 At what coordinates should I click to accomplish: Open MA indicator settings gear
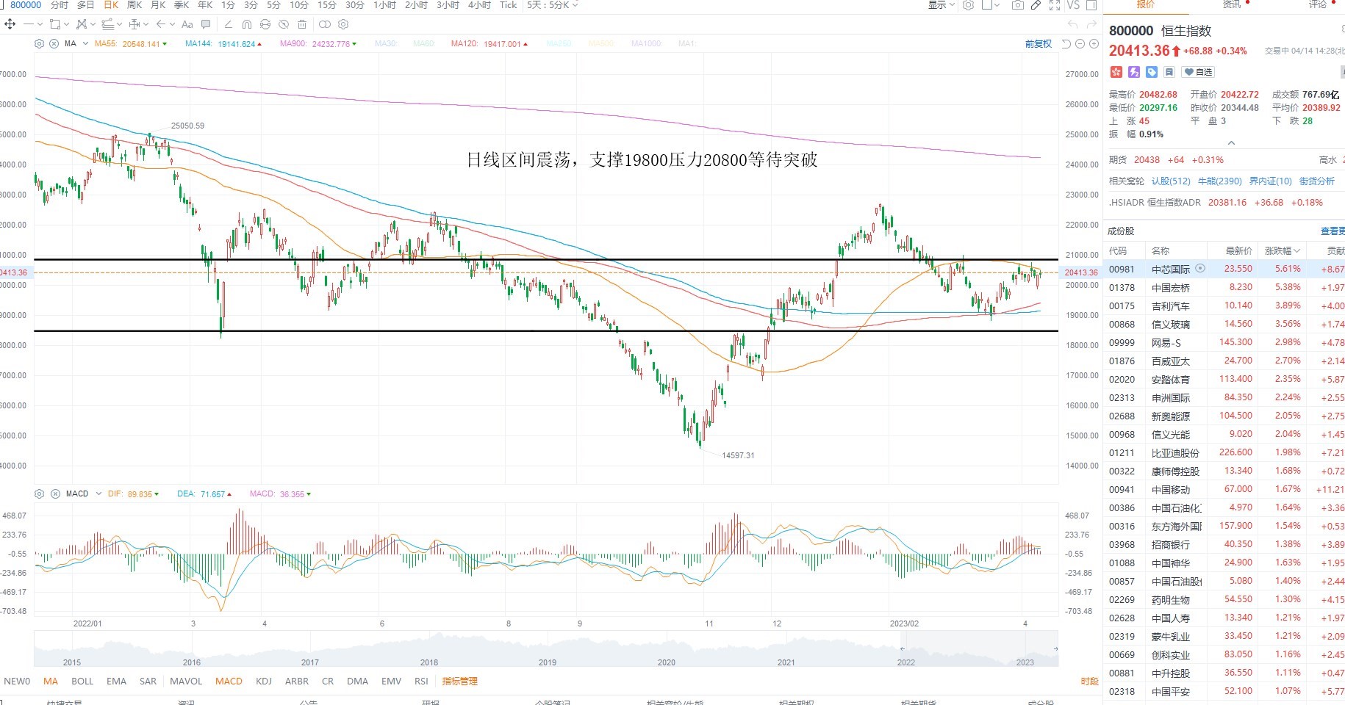tap(39, 44)
